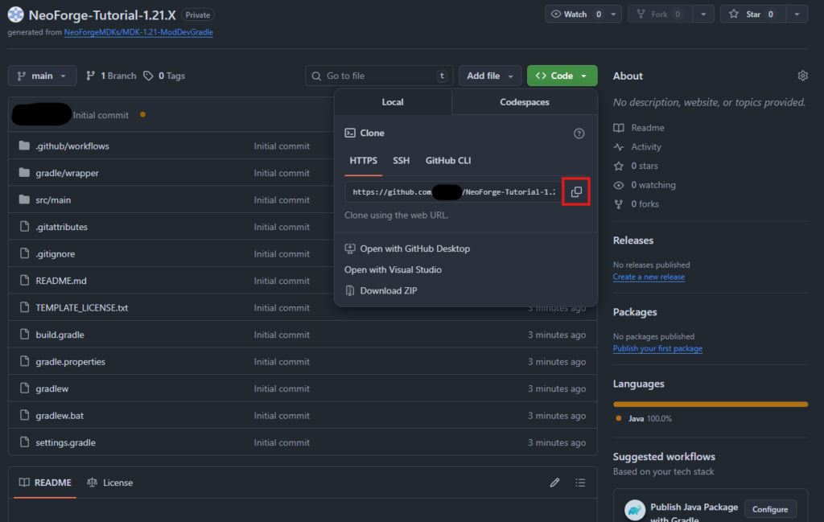Image resolution: width=824 pixels, height=522 pixels.
Task: Select the SSH clone option tab
Action: point(401,161)
